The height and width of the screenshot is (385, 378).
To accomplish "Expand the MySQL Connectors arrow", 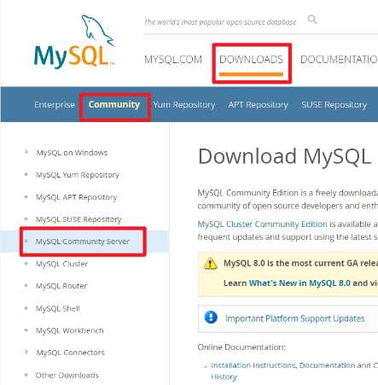I will coord(26,352).
